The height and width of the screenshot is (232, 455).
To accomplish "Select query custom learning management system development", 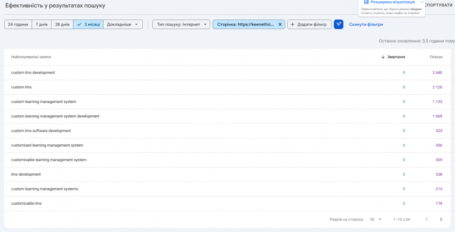I will [227, 116].
